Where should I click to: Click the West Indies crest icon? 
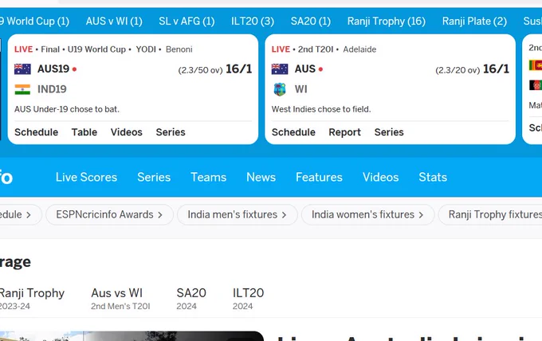280,89
